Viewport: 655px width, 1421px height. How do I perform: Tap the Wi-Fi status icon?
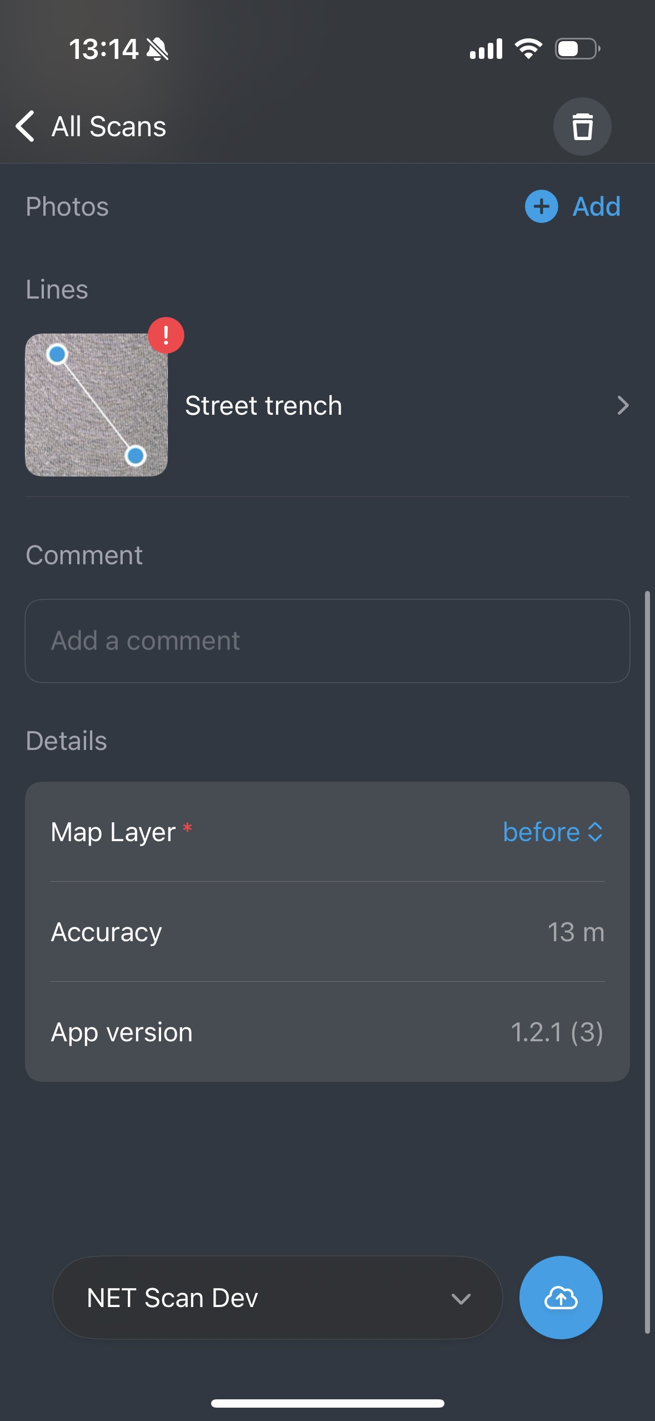pos(528,49)
